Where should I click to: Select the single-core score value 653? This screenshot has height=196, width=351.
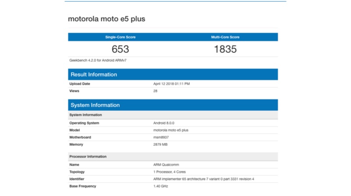pos(120,49)
